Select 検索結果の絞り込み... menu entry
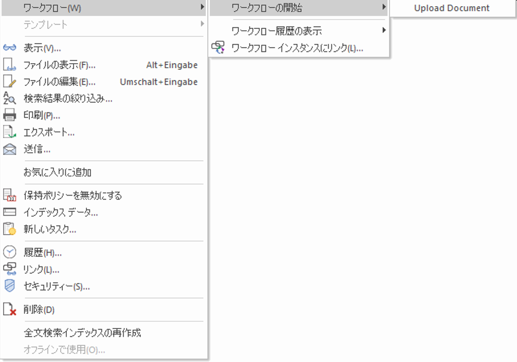The height and width of the screenshot is (362, 517). point(104,99)
